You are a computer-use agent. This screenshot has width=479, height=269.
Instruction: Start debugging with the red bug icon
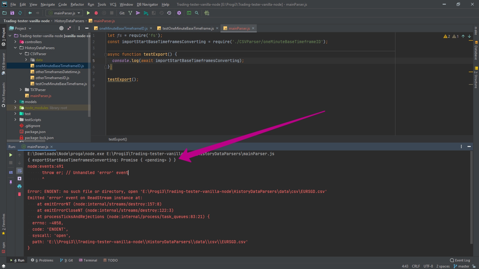click(96, 13)
